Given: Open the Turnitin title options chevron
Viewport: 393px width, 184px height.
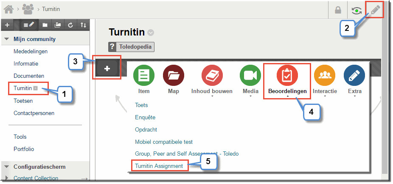Looking at the screenshot, I should pos(151,33).
